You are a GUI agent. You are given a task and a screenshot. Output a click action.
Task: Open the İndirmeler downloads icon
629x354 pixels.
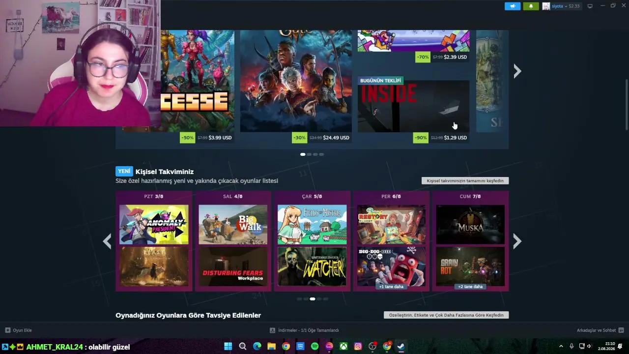(273, 330)
